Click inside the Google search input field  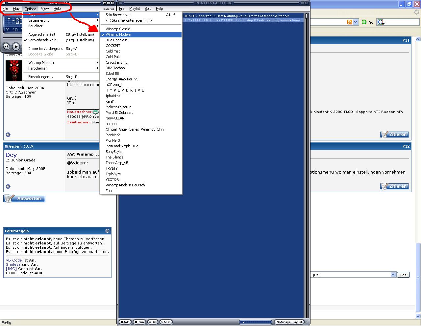[x=402, y=22]
